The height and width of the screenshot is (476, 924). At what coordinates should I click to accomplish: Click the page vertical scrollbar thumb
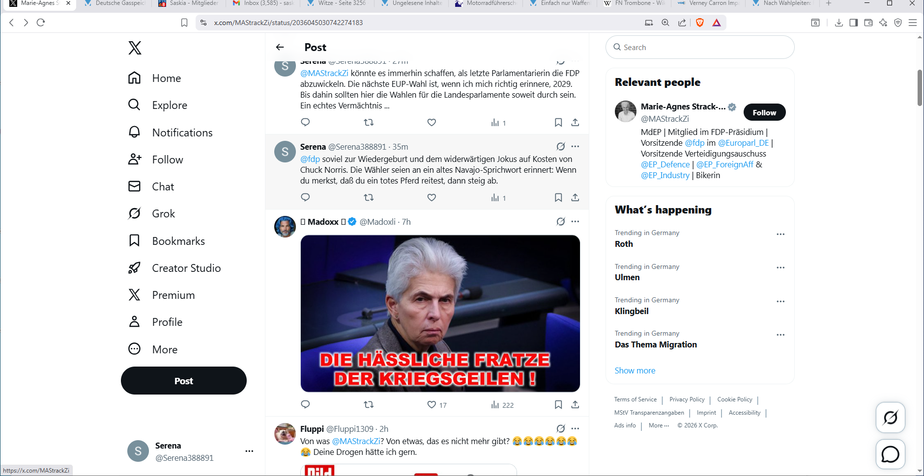tap(920, 87)
